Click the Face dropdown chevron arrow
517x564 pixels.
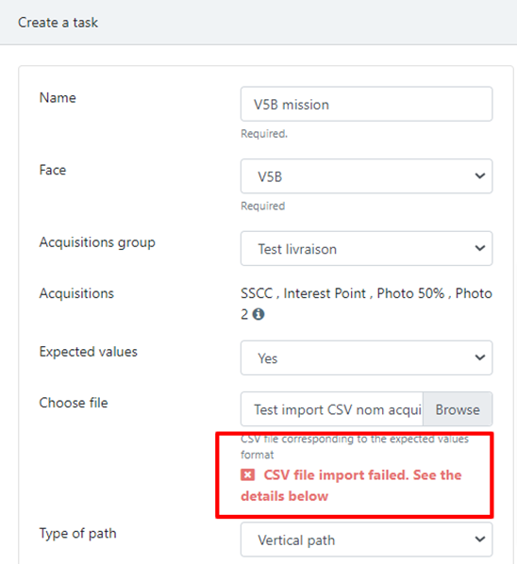(480, 175)
